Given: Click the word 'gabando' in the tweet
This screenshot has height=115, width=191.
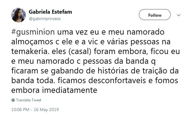Looking at the screenshot, I should click(67, 71).
